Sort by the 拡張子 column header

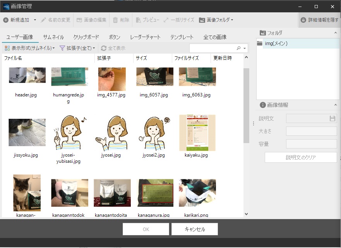coord(114,58)
